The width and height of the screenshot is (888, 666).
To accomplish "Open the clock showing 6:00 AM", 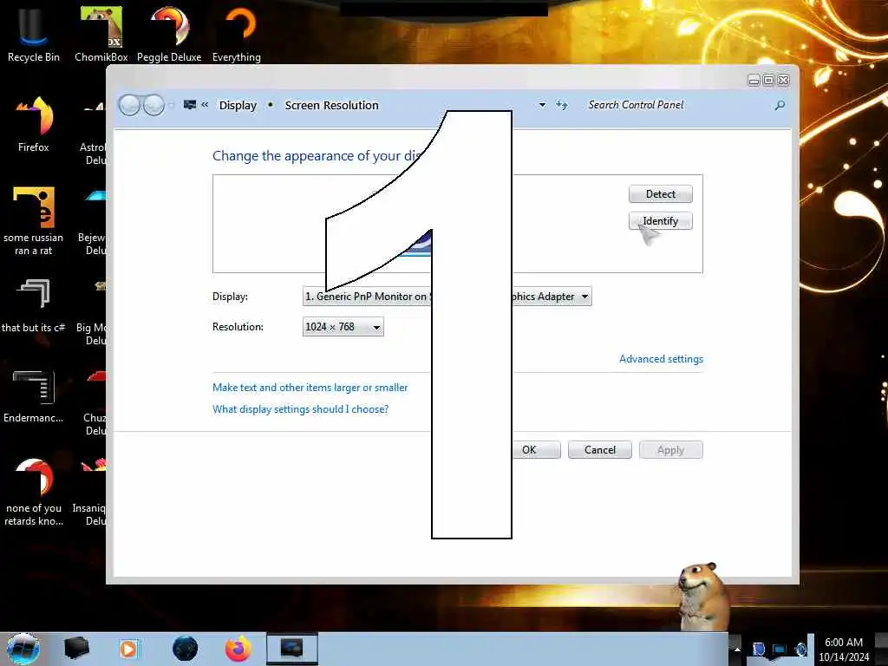I will tap(844, 649).
